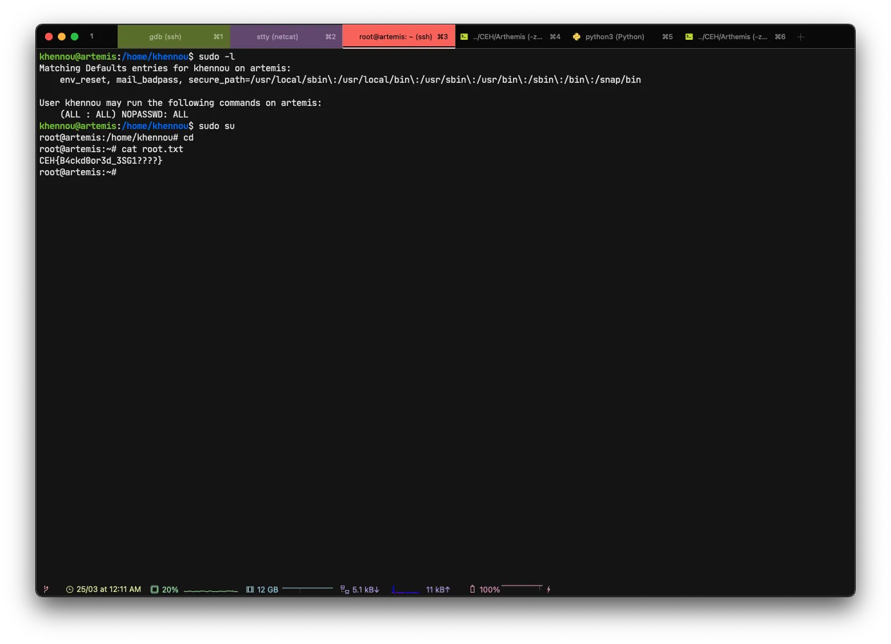891x644 pixels.
Task: Click the 25/03 at 12:11 AM date text
Action: pos(109,589)
